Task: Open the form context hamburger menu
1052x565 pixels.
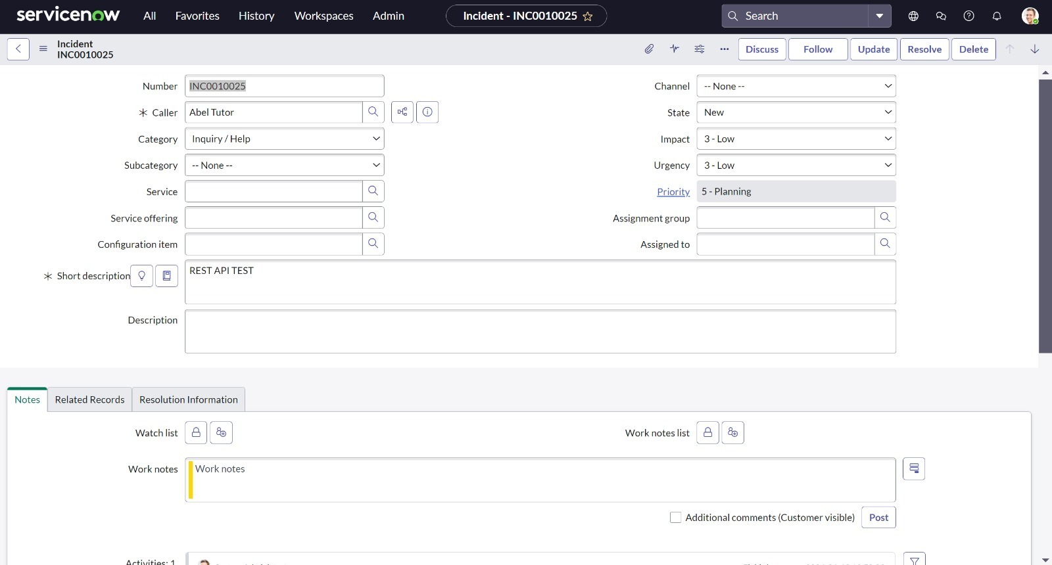Action: coord(43,49)
